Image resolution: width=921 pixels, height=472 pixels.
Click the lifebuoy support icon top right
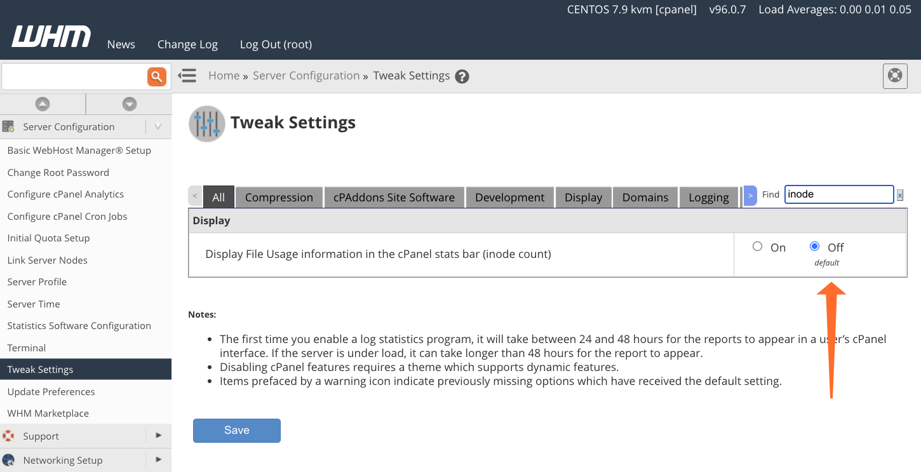pyautogui.click(x=895, y=76)
